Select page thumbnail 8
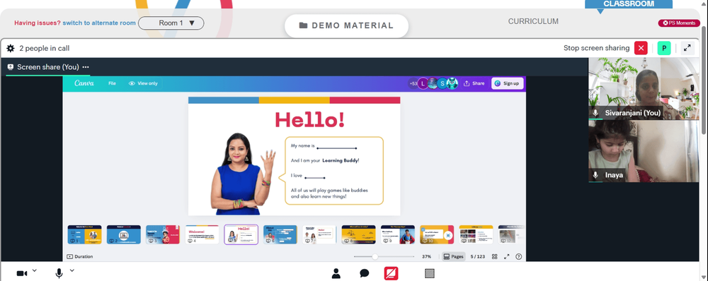The height and width of the screenshot is (281, 708). pos(358,234)
